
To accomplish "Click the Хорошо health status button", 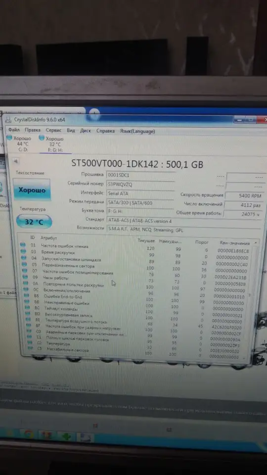I will (x=32, y=190).
